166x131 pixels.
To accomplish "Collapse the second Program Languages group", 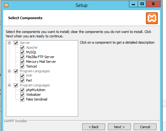I will pos(9,85).
